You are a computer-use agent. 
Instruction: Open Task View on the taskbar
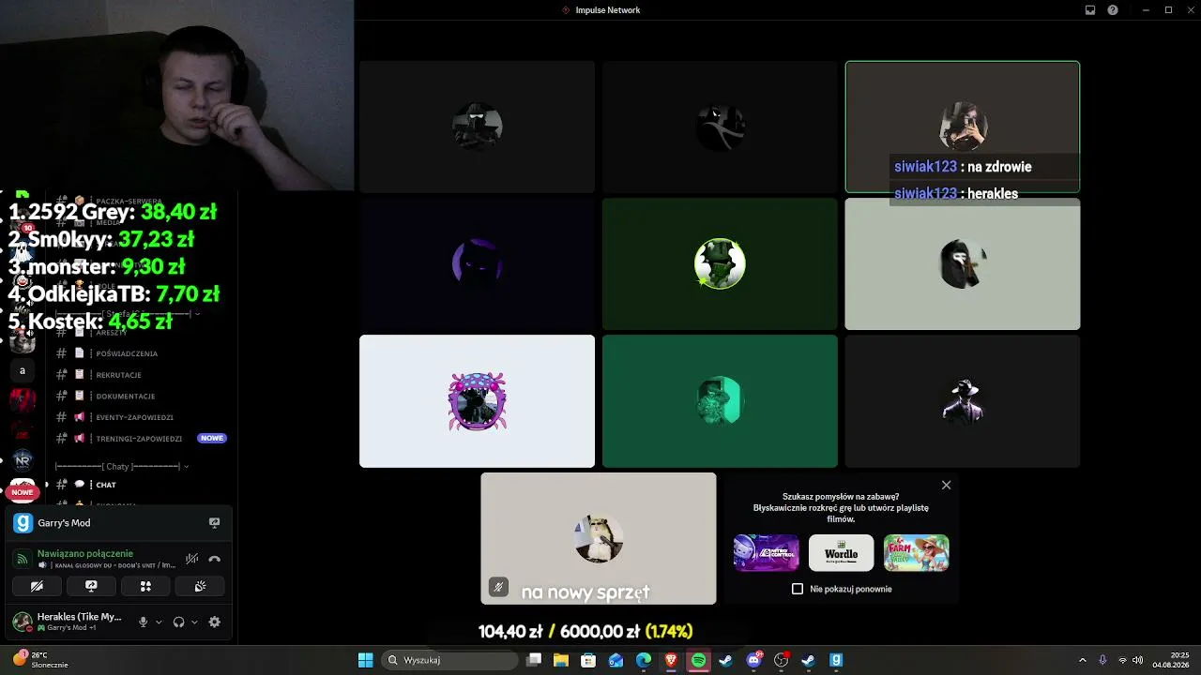tap(534, 660)
